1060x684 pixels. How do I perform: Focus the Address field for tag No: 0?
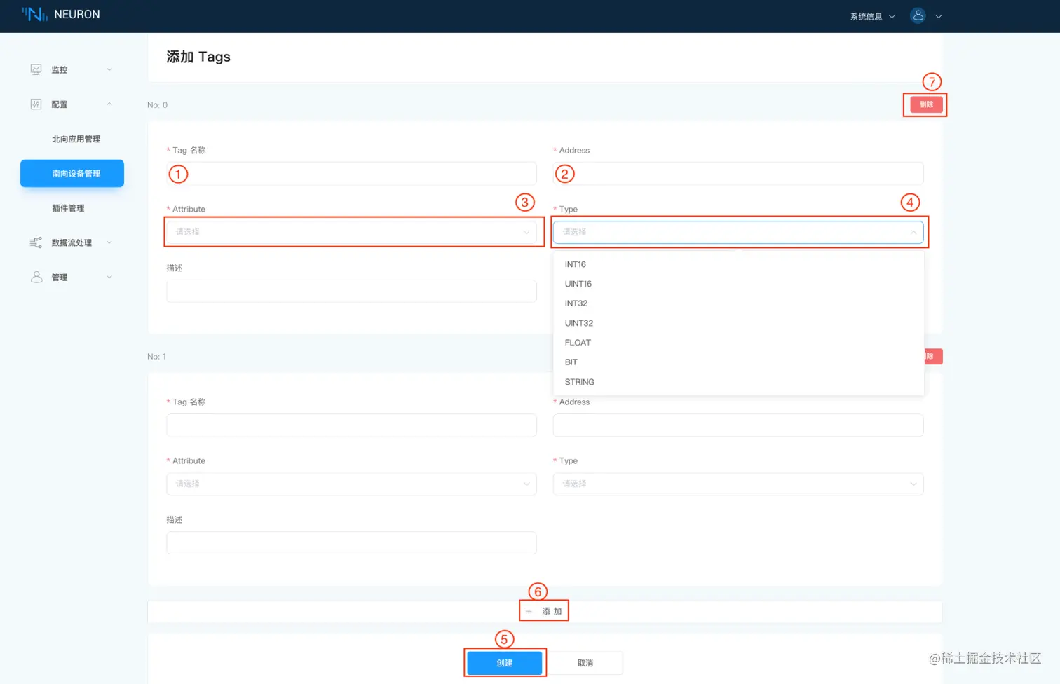[x=738, y=173]
